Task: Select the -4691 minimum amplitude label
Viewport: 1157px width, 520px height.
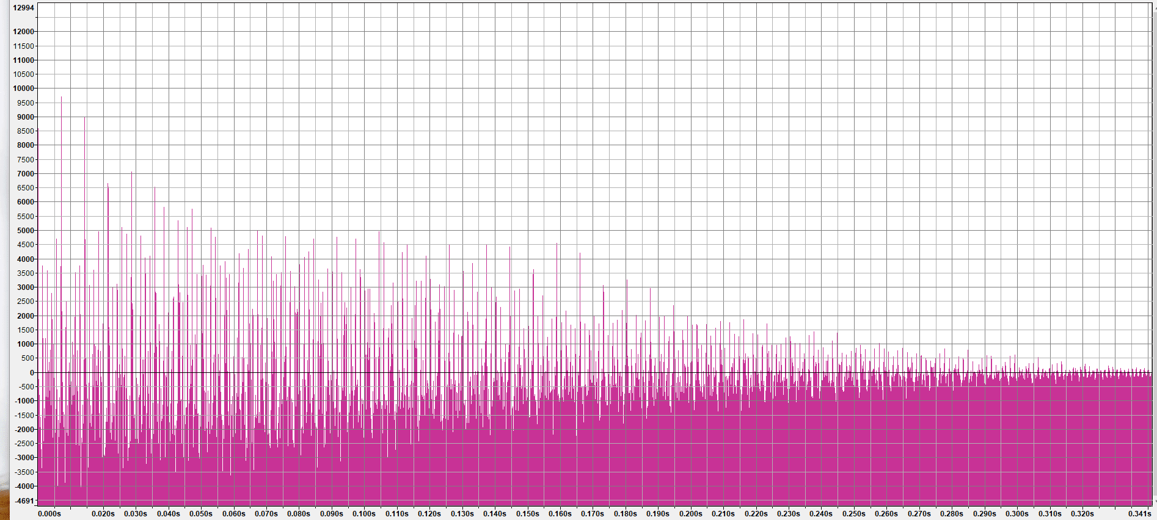Action: pos(25,501)
